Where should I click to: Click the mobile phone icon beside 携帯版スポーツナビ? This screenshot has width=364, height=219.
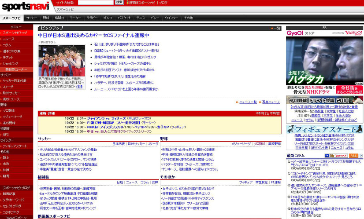(x=127, y=3)
